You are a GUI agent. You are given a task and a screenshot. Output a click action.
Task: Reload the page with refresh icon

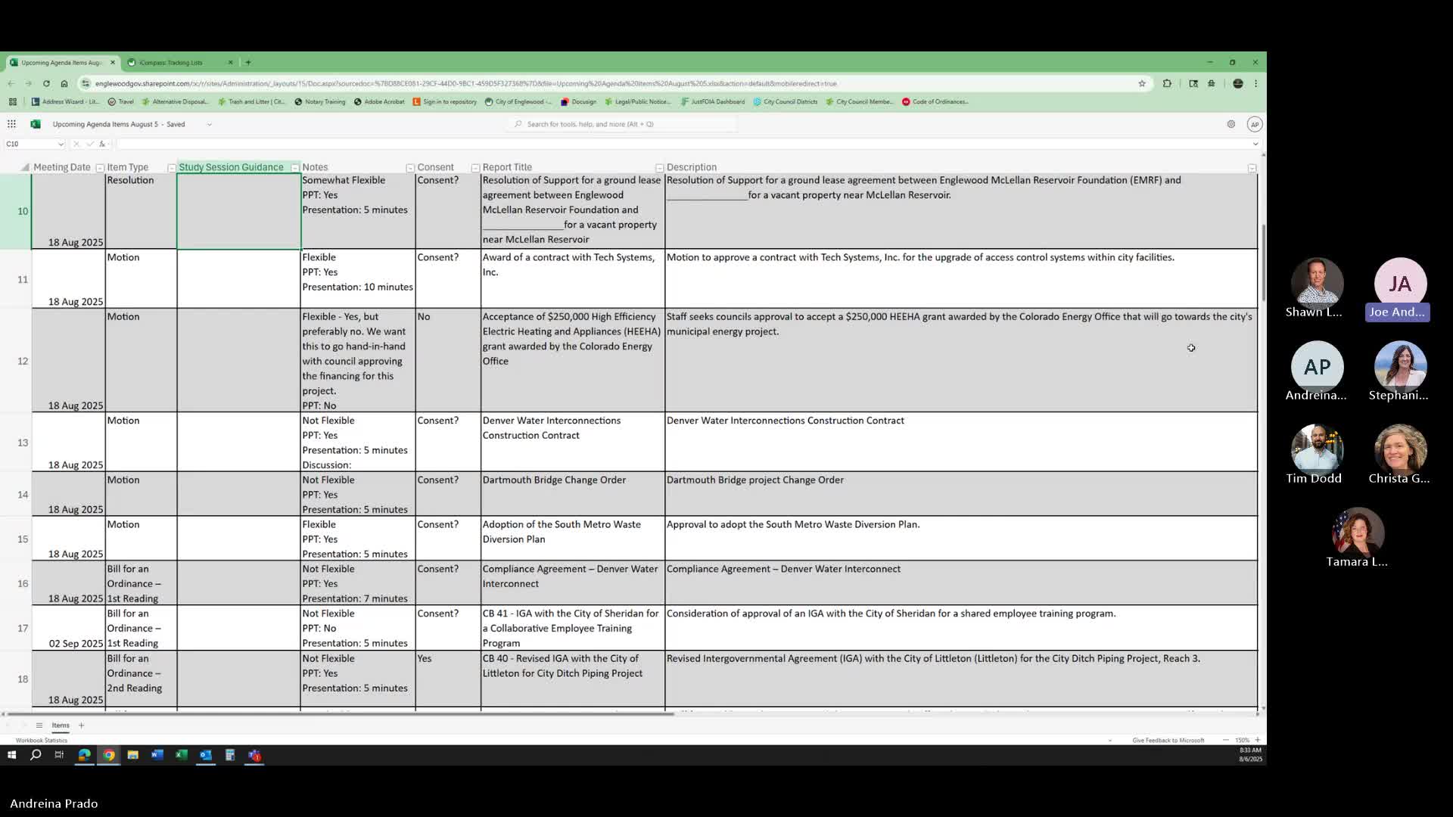coord(46,83)
